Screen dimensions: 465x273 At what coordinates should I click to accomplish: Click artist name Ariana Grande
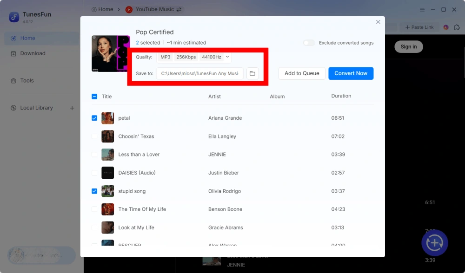pyautogui.click(x=225, y=118)
